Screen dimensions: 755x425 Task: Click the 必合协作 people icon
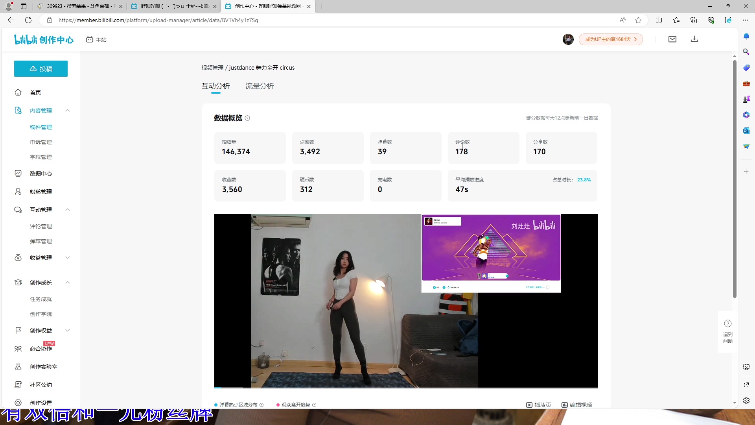(x=18, y=349)
